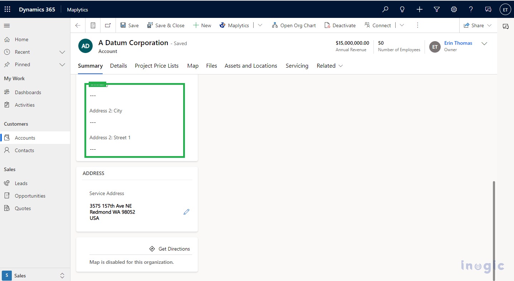
Task: Click the Share button
Action: pos(474,25)
